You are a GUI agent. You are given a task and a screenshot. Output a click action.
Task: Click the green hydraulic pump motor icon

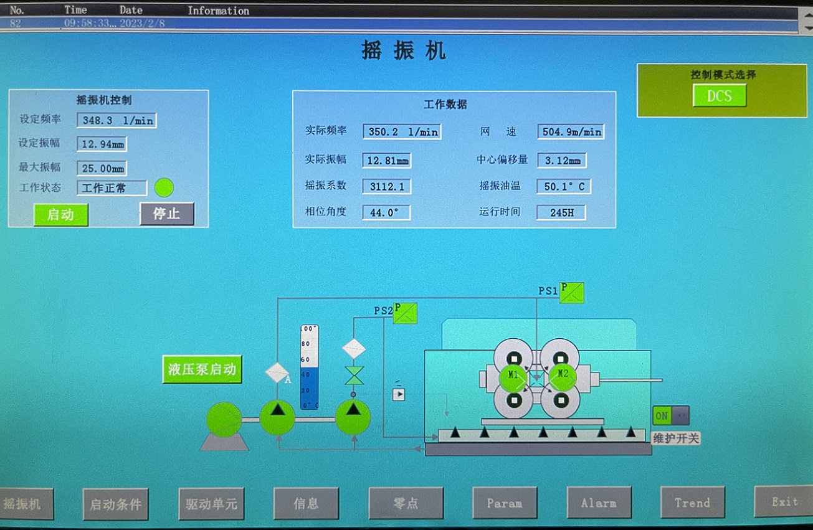[x=224, y=419]
